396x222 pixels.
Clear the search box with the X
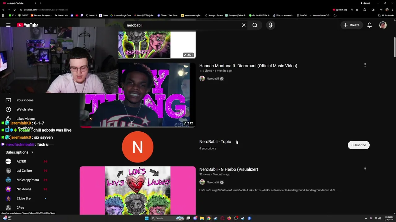244,25
